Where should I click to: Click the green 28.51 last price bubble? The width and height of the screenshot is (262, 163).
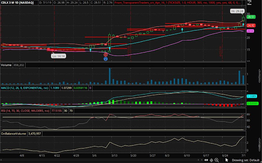251,17
